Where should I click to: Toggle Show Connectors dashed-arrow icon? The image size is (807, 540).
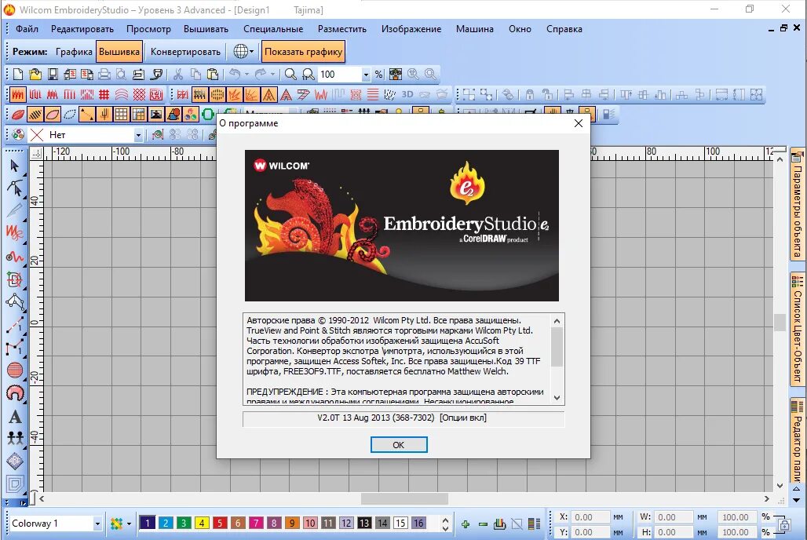[87, 115]
